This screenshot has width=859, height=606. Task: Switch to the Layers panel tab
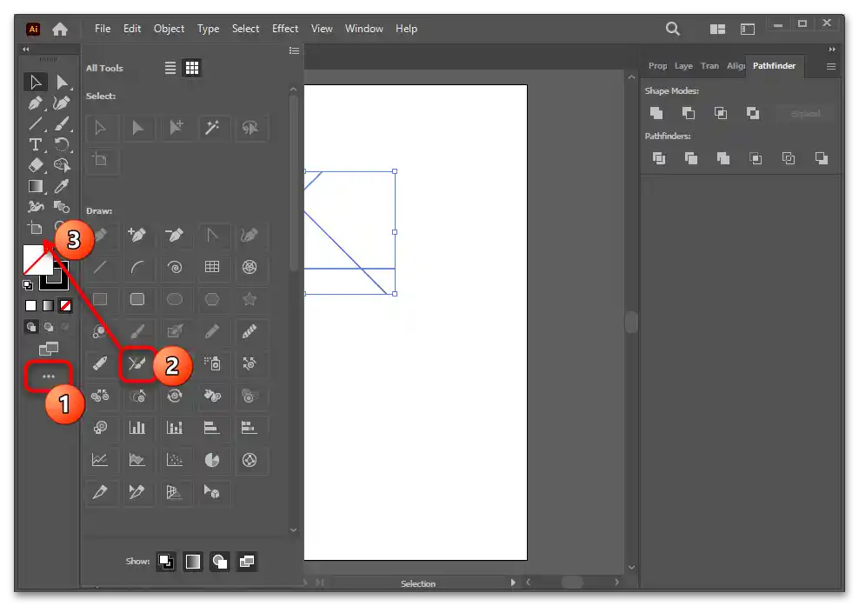coord(683,66)
